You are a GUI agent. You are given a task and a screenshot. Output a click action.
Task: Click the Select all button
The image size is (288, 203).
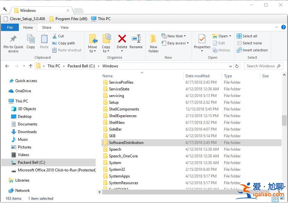click(248, 36)
